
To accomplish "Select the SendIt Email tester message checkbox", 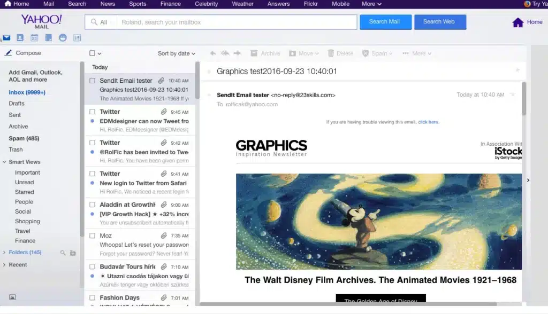I will pyautogui.click(x=93, y=81).
